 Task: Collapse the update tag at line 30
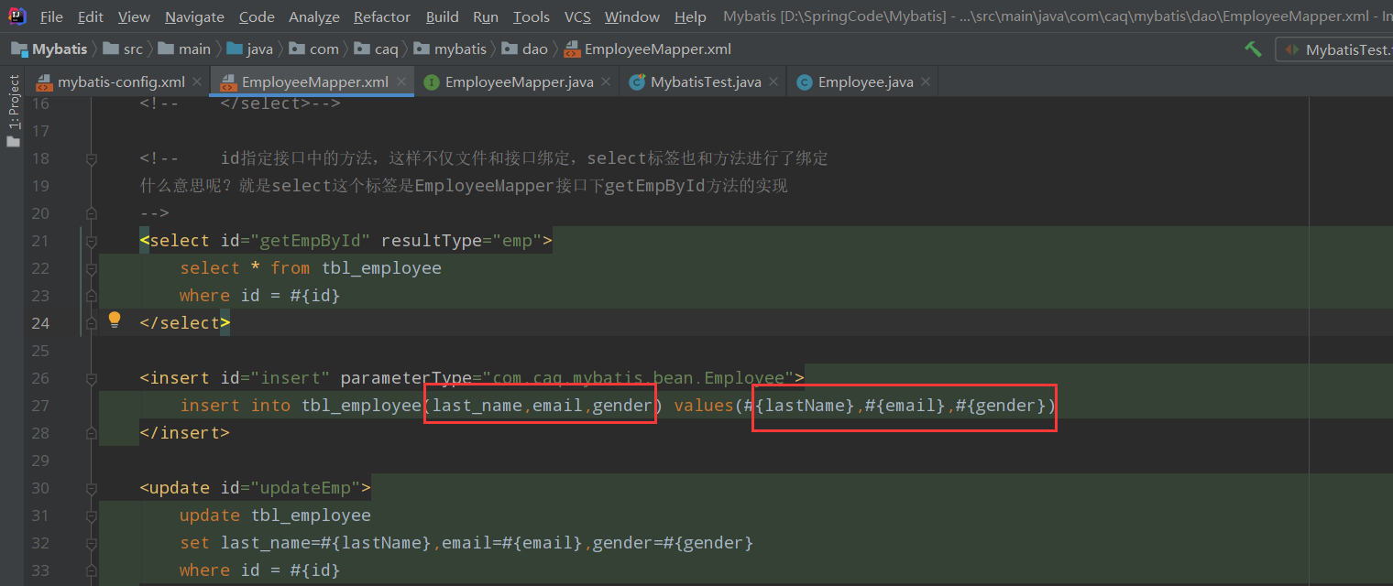[x=91, y=488]
